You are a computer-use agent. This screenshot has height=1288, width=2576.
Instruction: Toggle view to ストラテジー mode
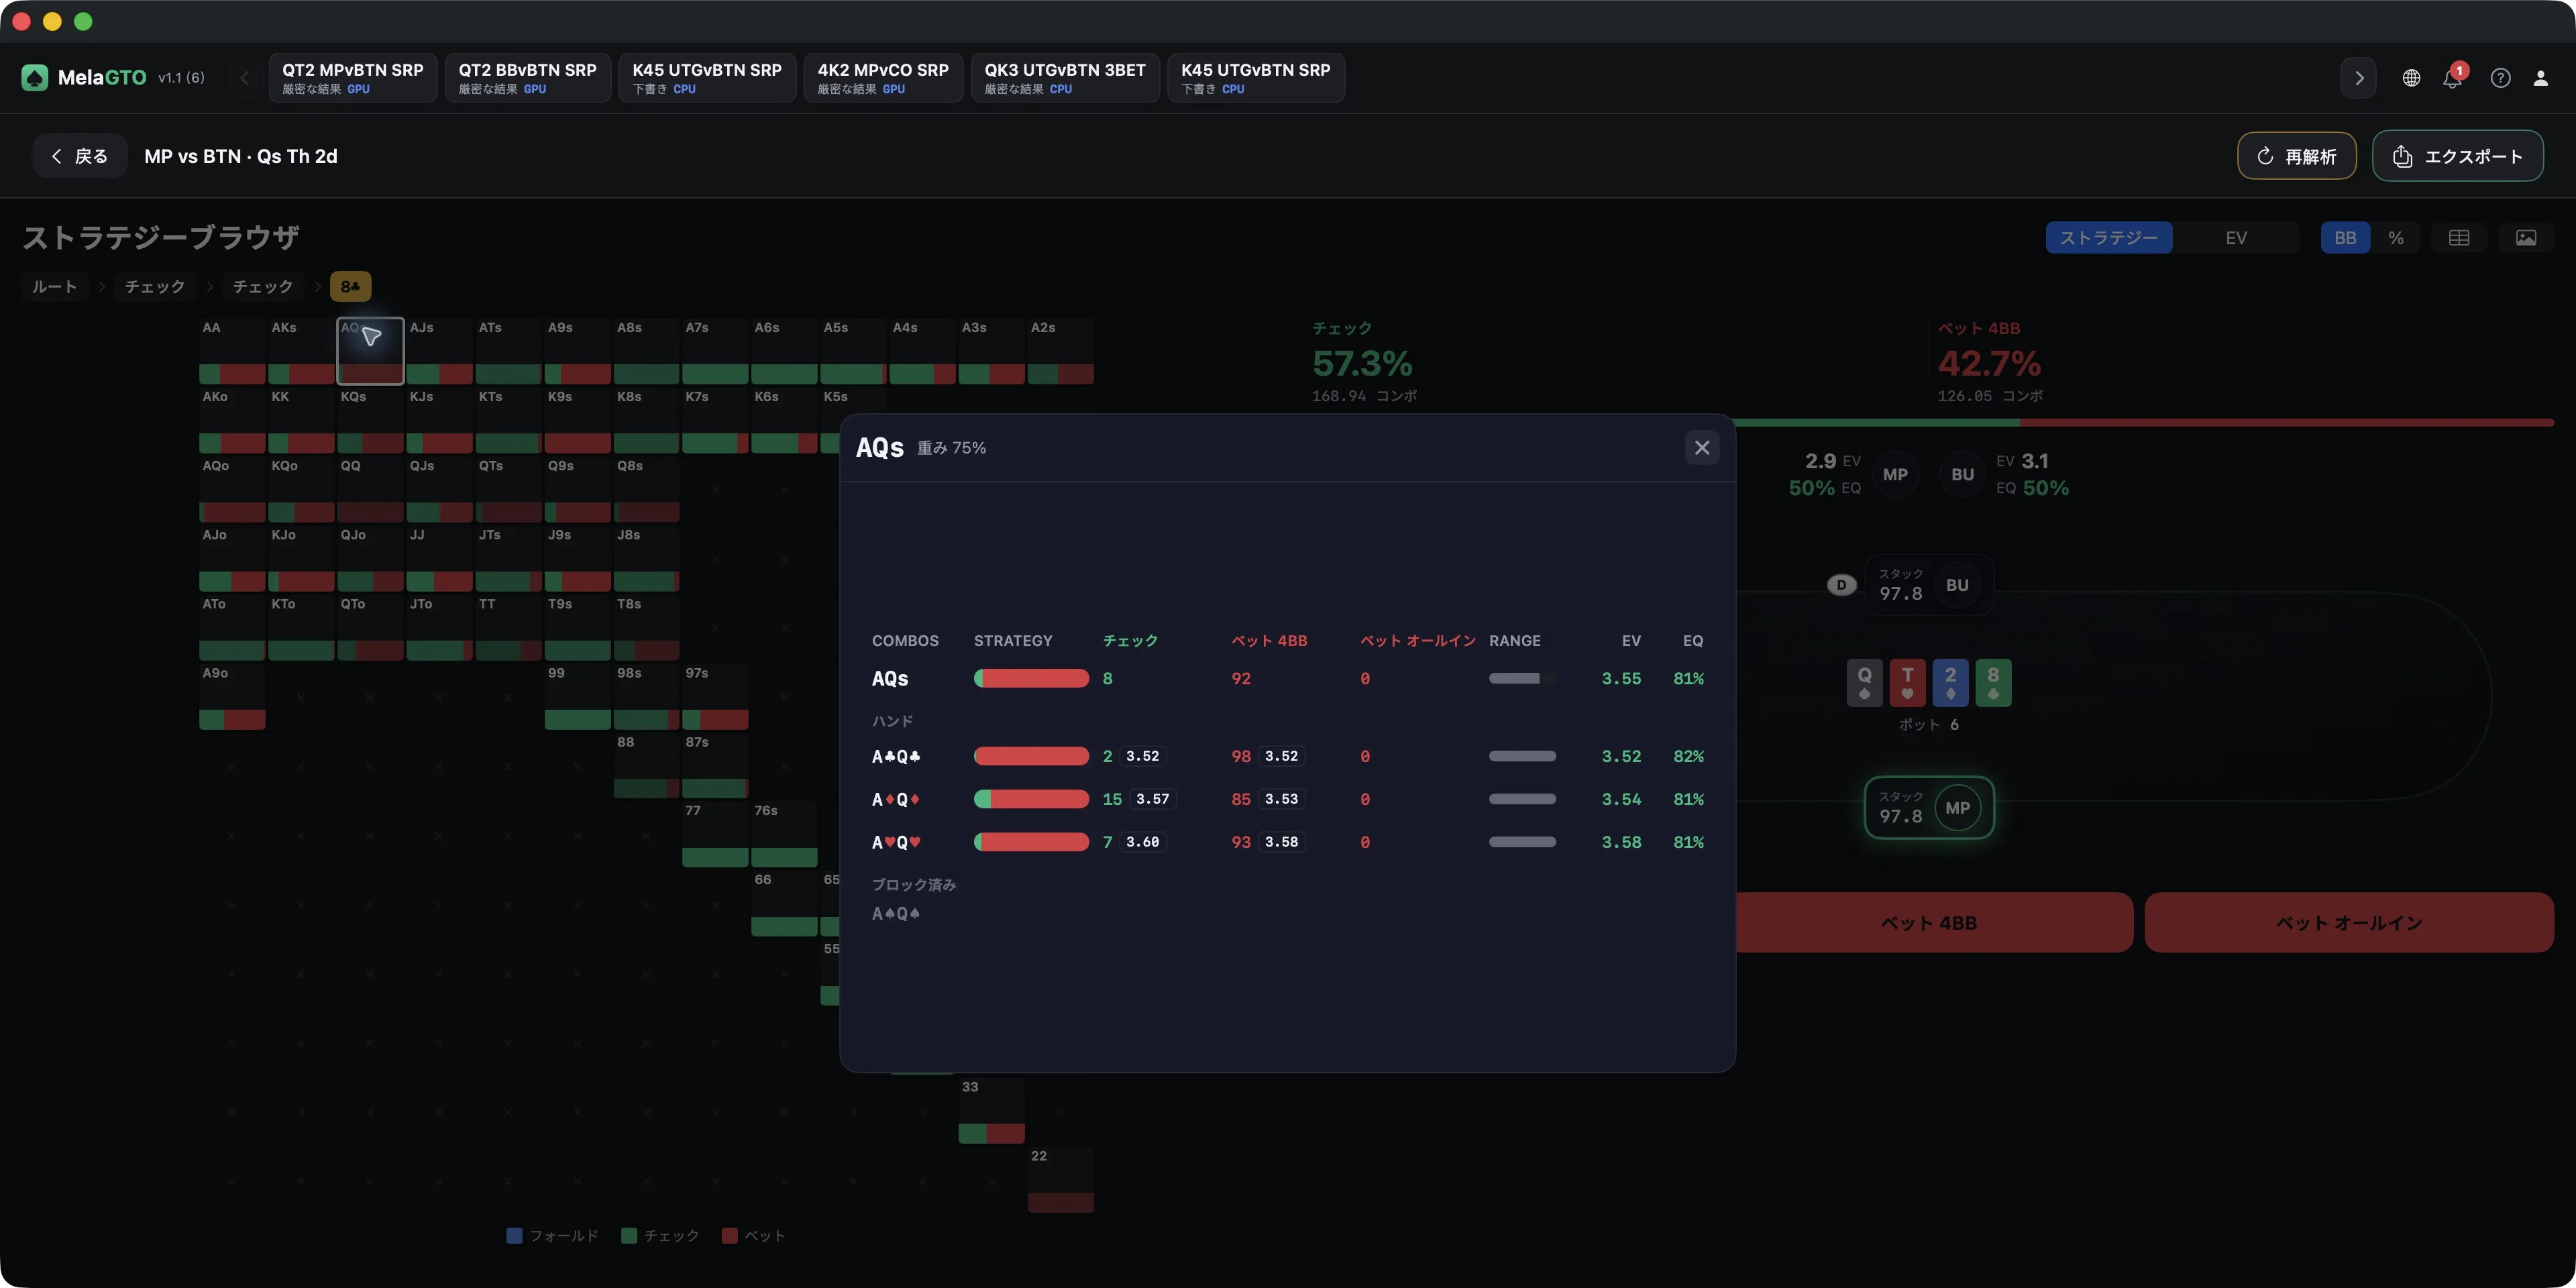point(2108,238)
